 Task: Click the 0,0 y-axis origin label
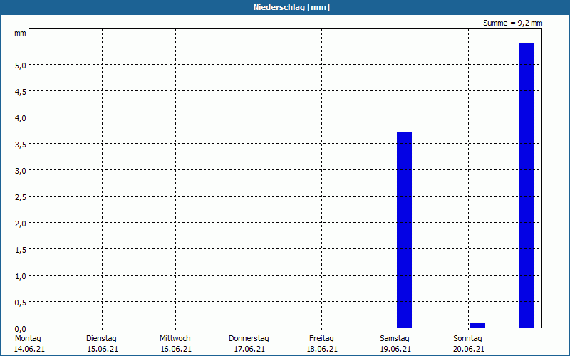[x=21, y=329]
